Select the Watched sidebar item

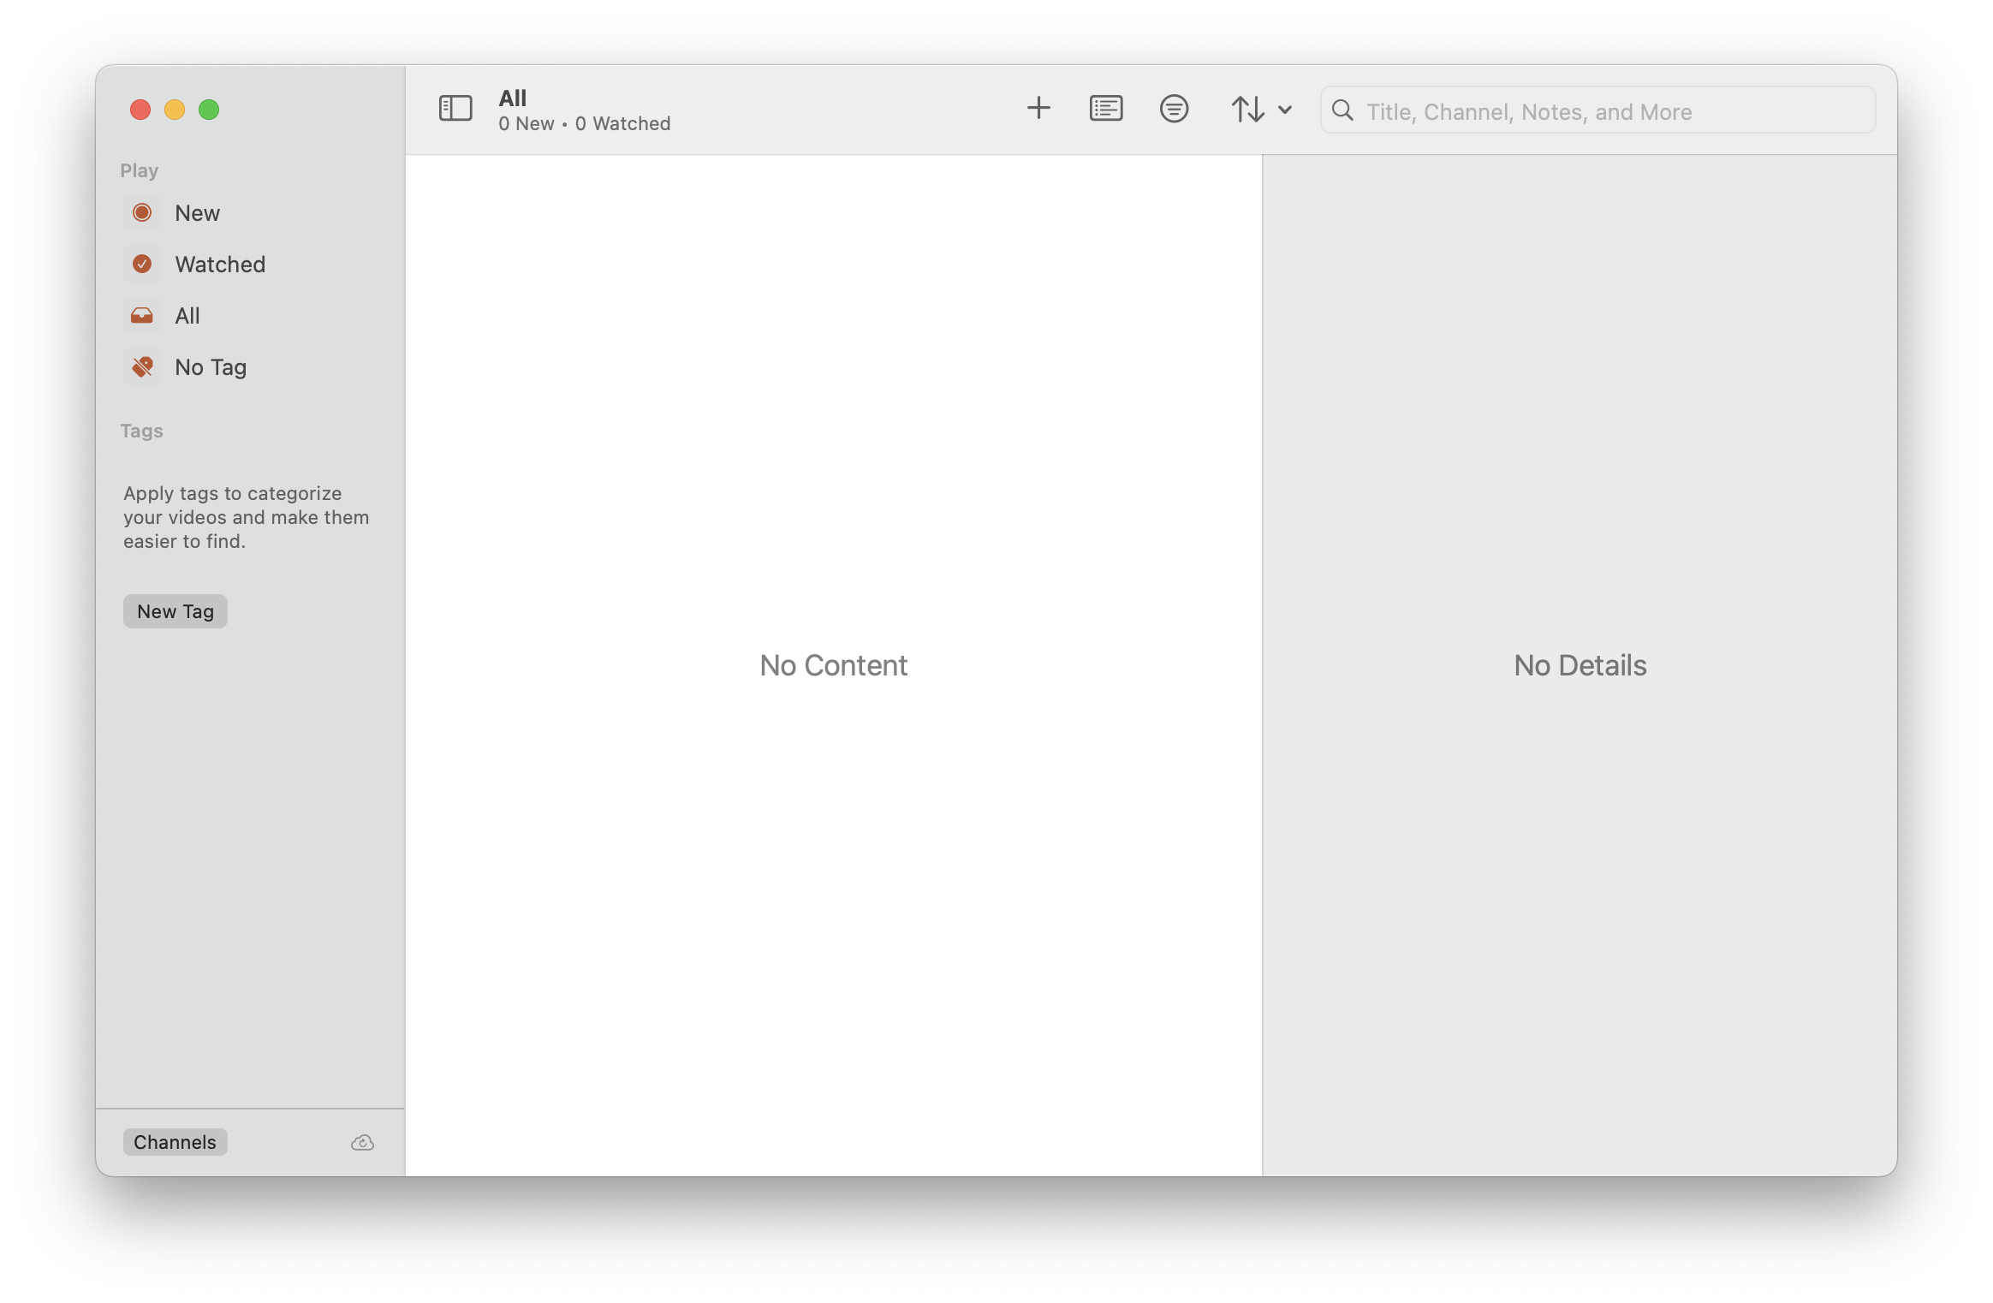tap(220, 265)
